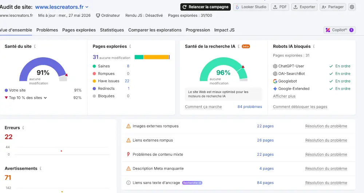
Task: Click the Googlebot logo icon
Action: coord(275,81)
